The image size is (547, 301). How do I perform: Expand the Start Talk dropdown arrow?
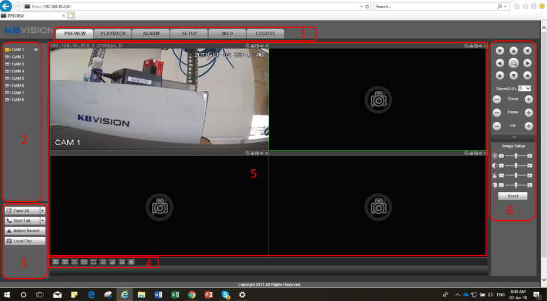[43, 221]
